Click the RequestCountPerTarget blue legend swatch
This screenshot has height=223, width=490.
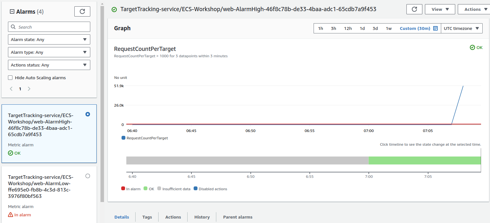click(x=123, y=138)
